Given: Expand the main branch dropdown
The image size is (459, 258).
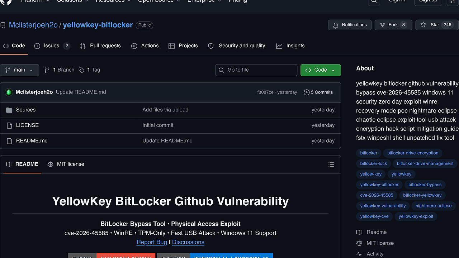Looking at the screenshot, I should [x=19, y=70].
